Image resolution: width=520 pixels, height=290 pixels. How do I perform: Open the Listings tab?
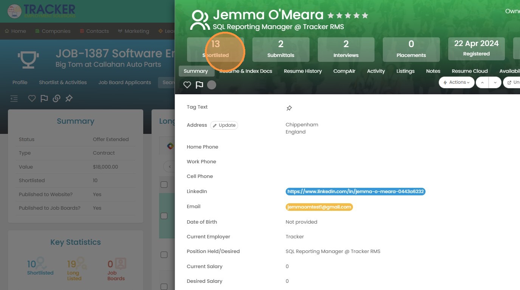point(405,71)
